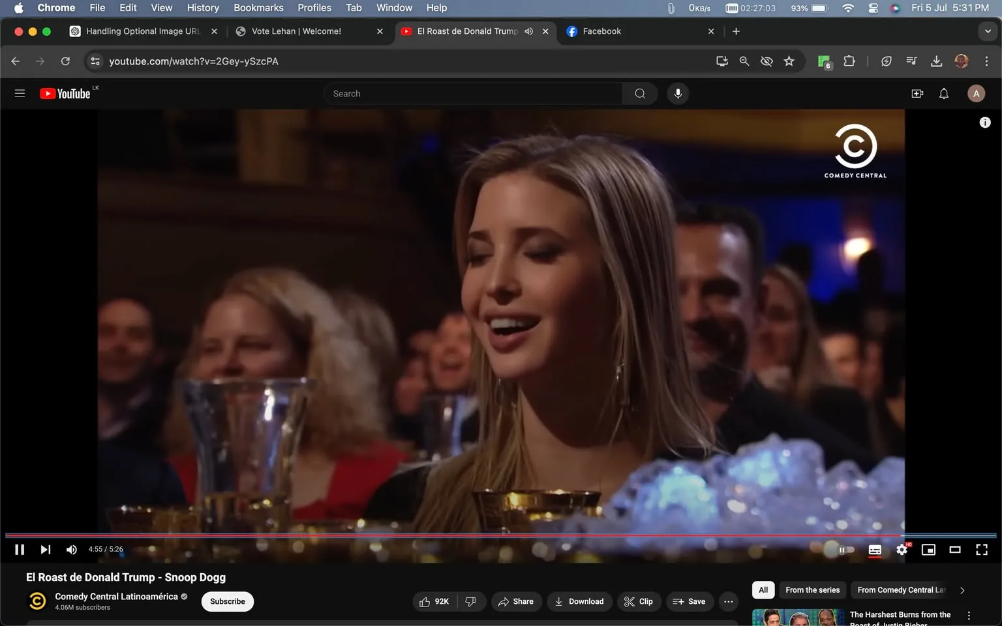Toggle mute using volume icon
This screenshot has width=1002, height=626.
tap(71, 550)
